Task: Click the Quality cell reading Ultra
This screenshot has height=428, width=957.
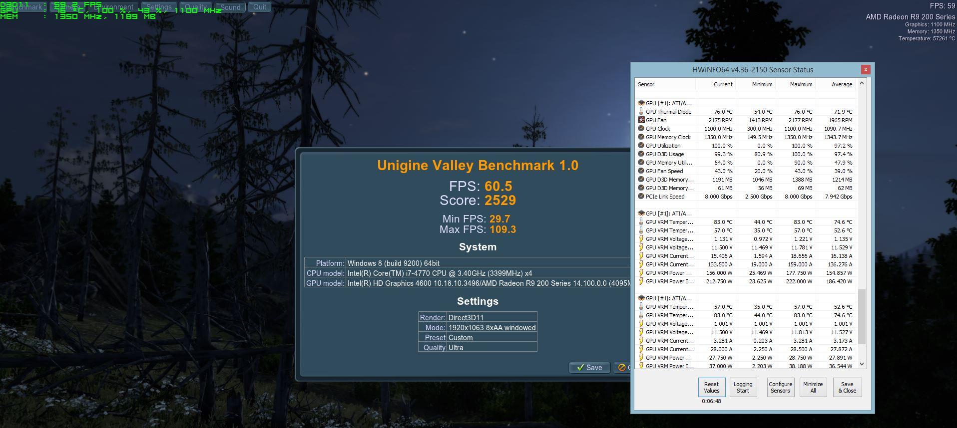Action: coord(491,348)
